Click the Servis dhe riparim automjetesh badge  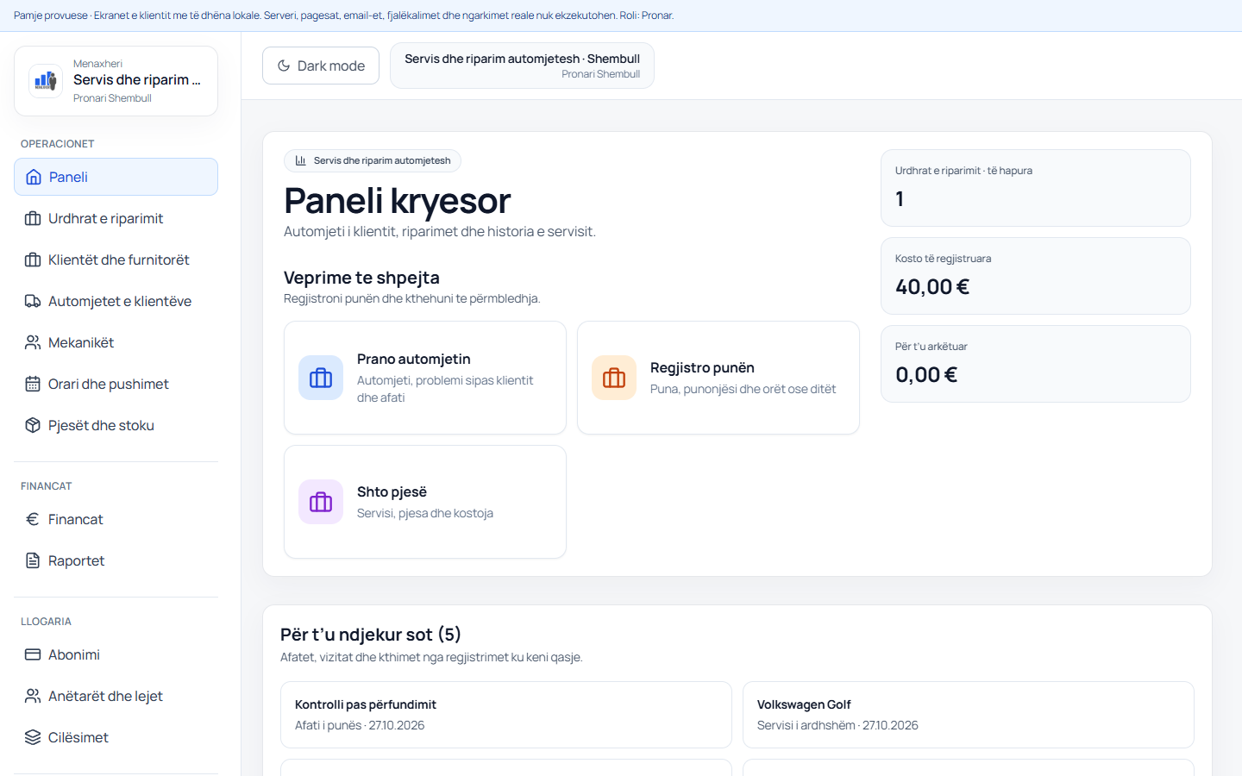pos(373,160)
